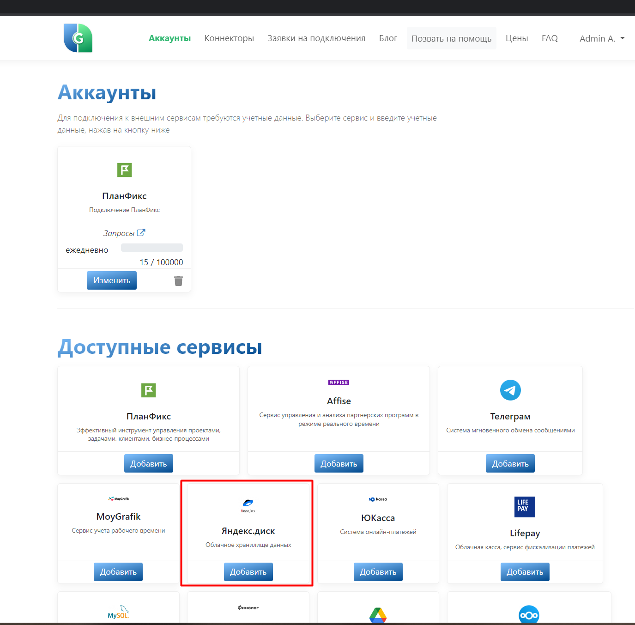635x625 pixels.
Task: Click the Affise service title
Action: (x=339, y=401)
